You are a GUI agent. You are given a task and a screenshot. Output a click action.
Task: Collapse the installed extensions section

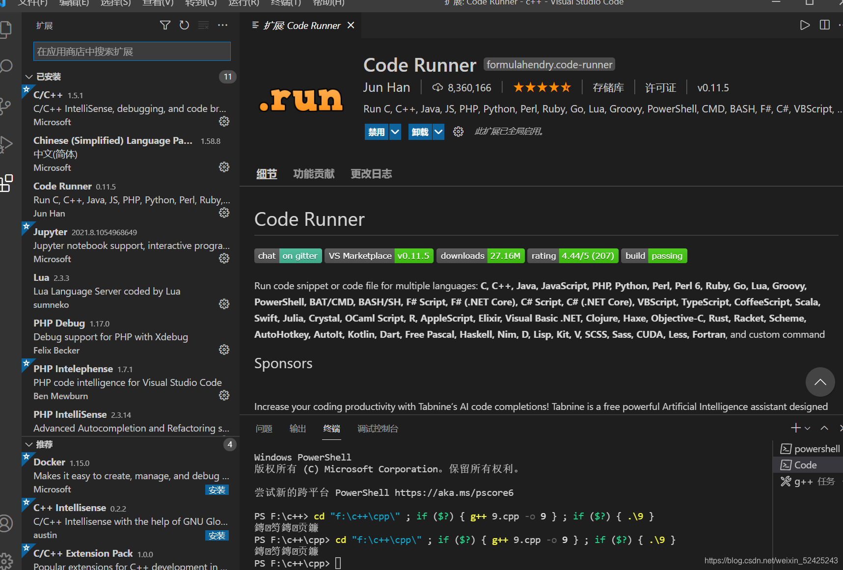pyautogui.click(x=29, y=77)
